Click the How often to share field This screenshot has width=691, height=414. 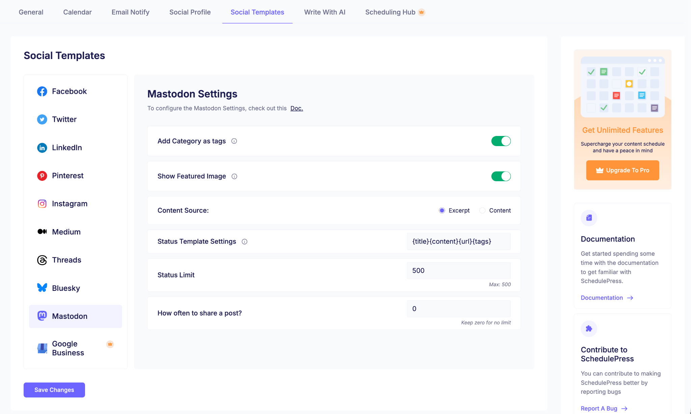click(459, 309)
